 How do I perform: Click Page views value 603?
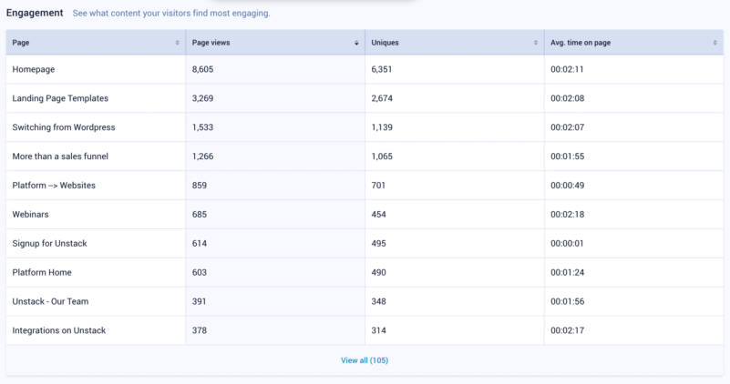(200, 272)
